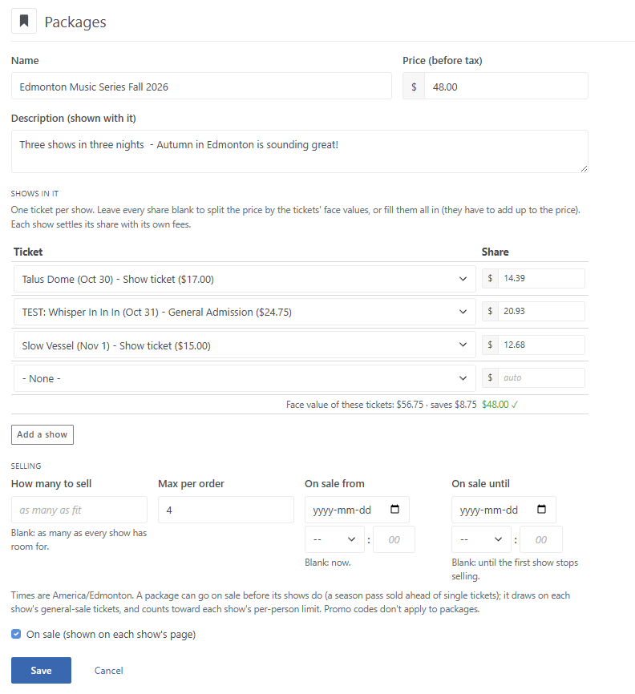Viewport: 635px width, 694px height.
Task: Click the 'Blank: now.' hint text
Action: click(x=328, y=563)
